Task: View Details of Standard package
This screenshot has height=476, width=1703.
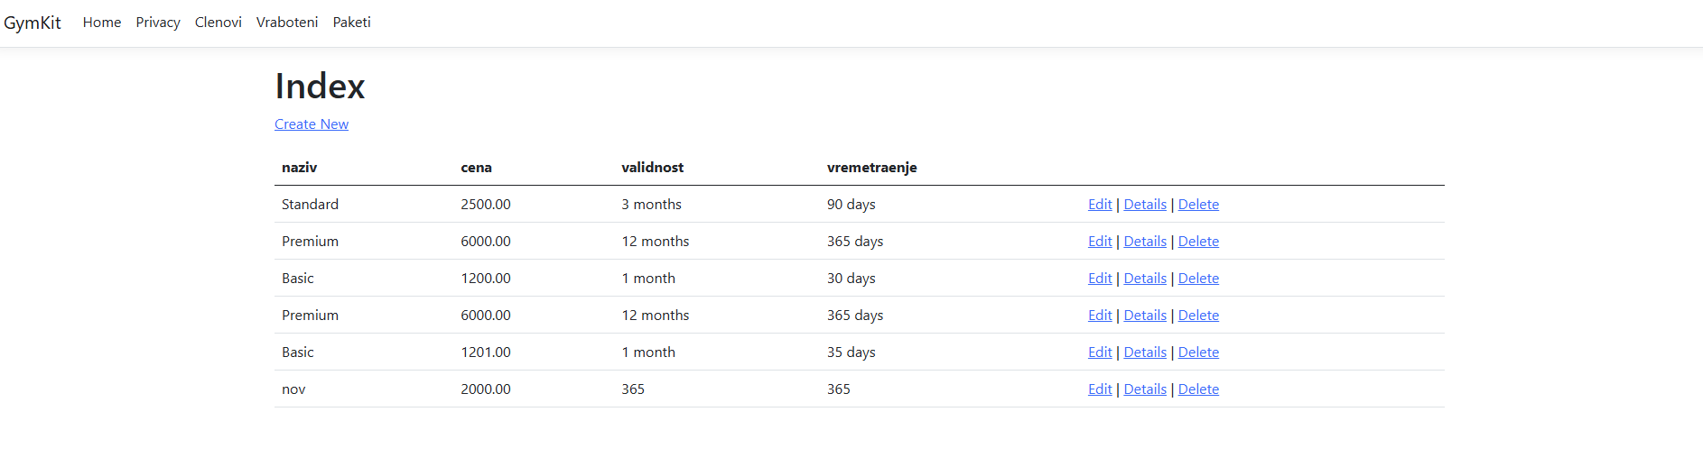Action: [x=1145, y=205]
